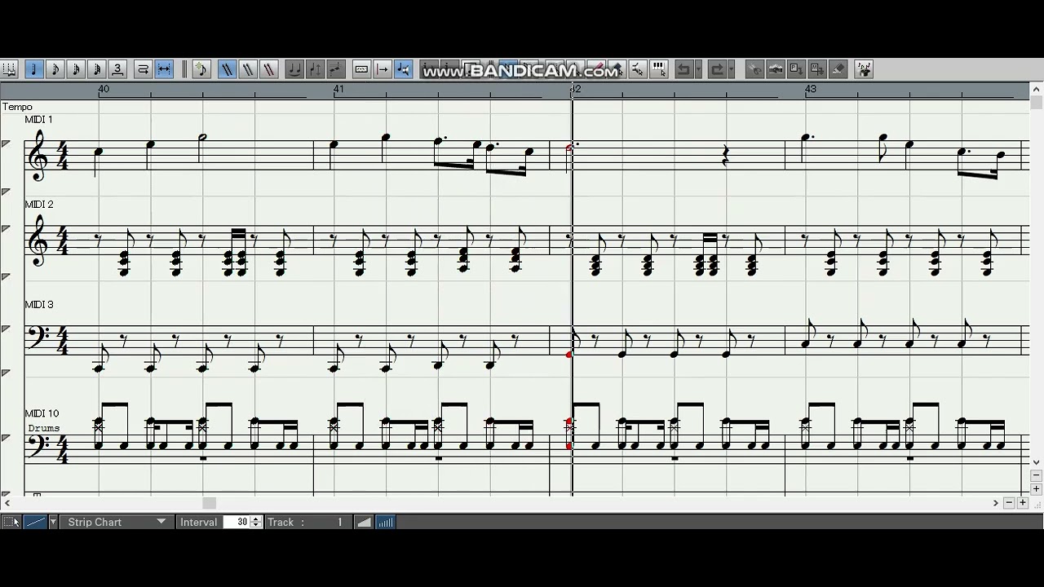Image resolution: width=1044 pixels, height=587 pixels.
Task: Open the Strip Chart dropdown
Action: 117,522
